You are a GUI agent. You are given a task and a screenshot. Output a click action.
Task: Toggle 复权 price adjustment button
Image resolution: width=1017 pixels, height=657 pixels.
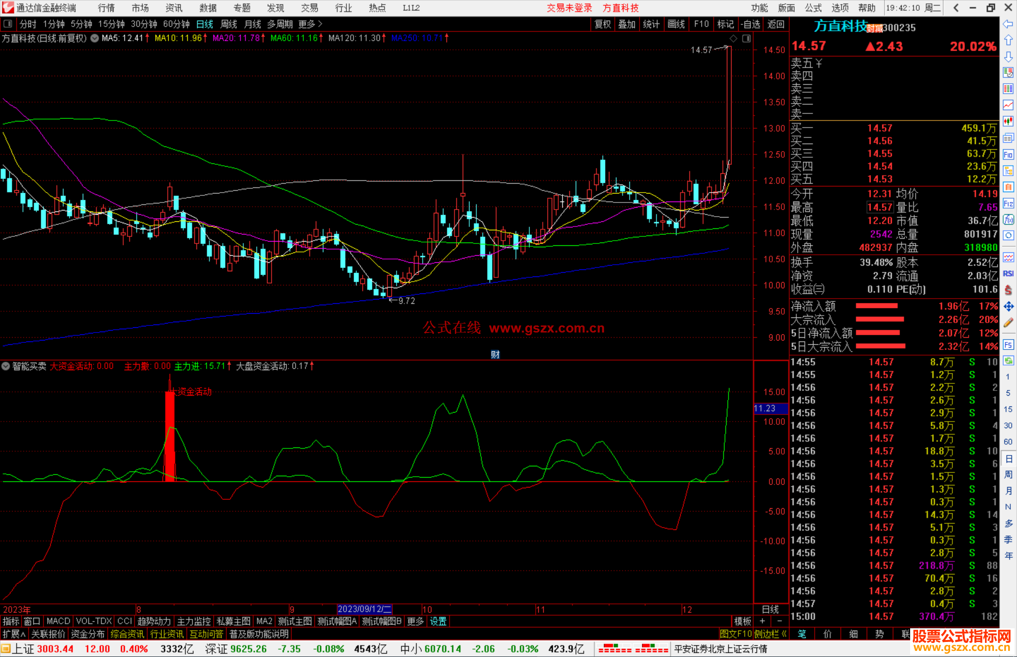[x=602, y=24]
